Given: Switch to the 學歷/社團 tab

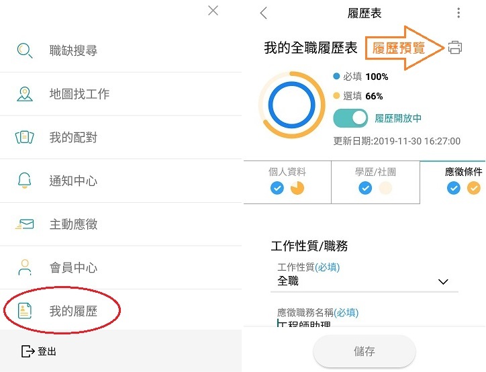Looking at the screenshot, I should [375, 181].
